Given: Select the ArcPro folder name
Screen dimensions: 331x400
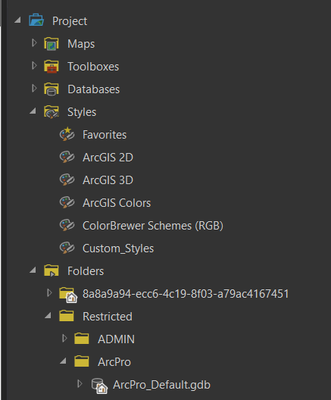Looking at the screenshot, I should click(x=114, y=361).
